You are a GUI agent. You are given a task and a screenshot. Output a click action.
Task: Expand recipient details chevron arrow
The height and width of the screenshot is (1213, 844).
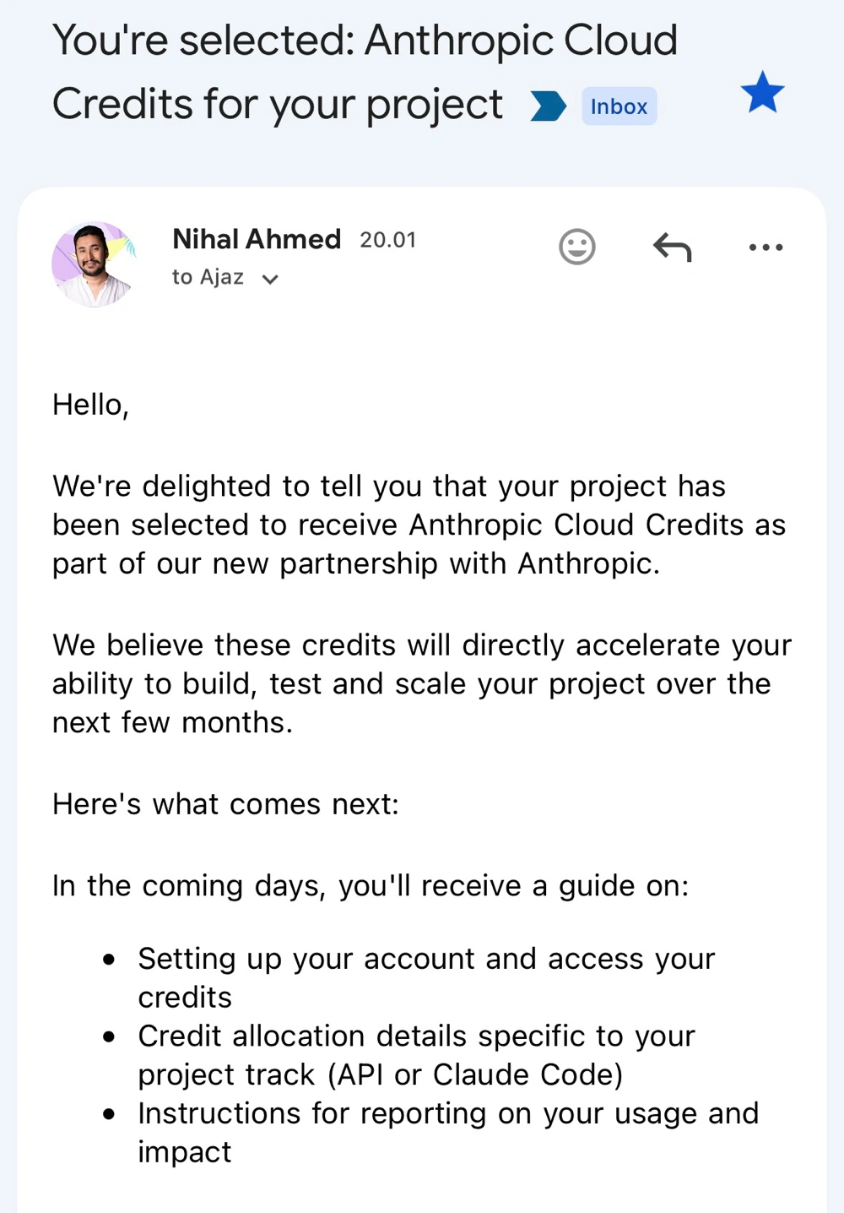pyautogui.click(x=270, y=279)
